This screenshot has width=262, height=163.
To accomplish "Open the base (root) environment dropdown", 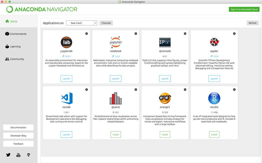I will (82, 23).
